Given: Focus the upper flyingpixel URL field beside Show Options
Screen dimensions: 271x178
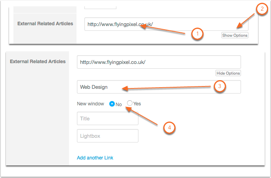Looking at the screenshot, I should pyautogui.click(x=166, y=24).
